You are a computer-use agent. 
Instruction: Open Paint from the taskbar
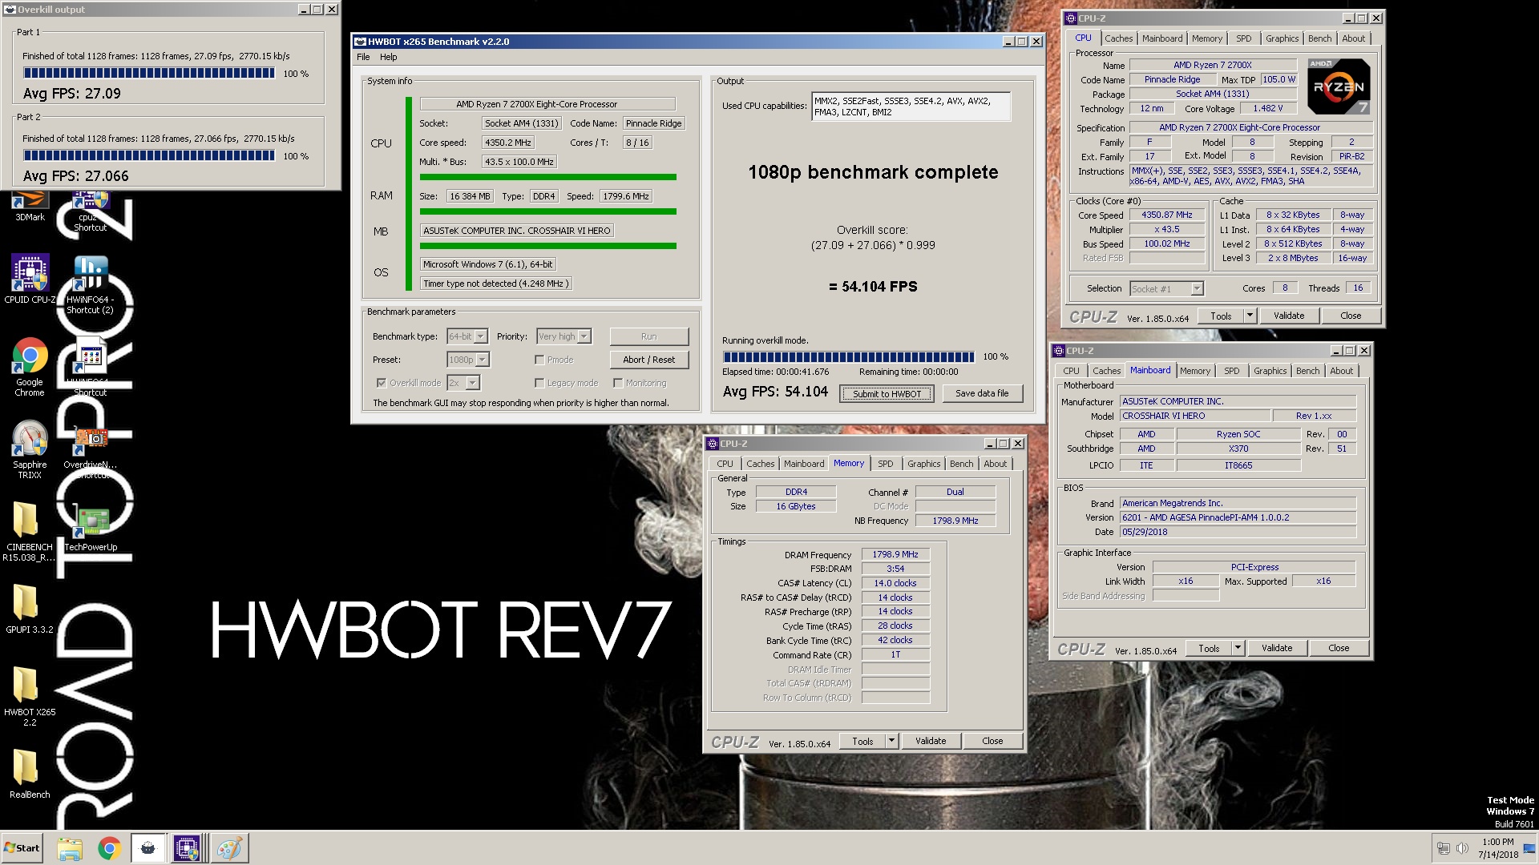[229, 848]
